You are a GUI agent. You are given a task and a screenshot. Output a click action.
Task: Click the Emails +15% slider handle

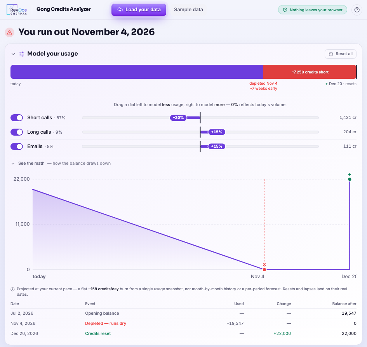(217, 146)
